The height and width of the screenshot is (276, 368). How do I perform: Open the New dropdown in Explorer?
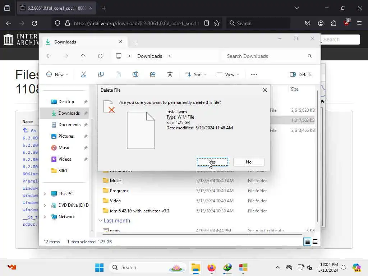[57, 75]
